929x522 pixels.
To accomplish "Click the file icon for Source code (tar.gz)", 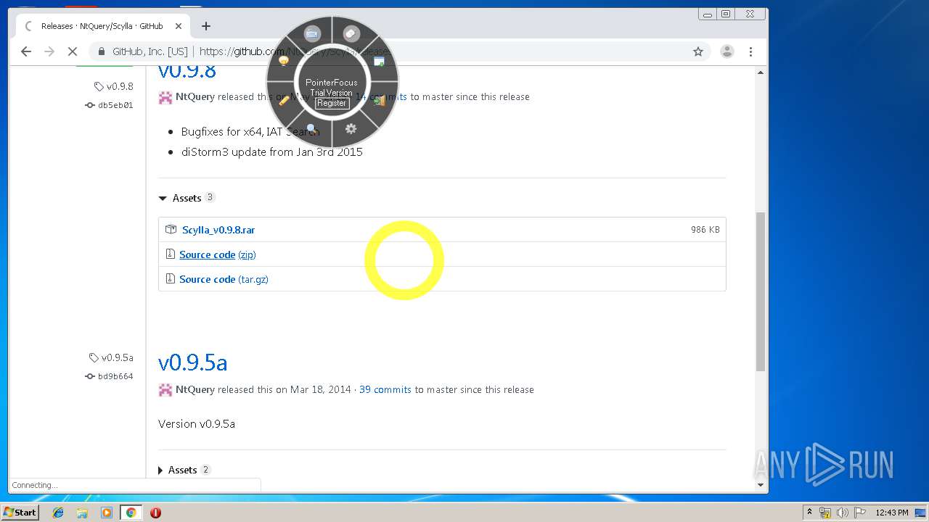I will (x=171, y=278).
